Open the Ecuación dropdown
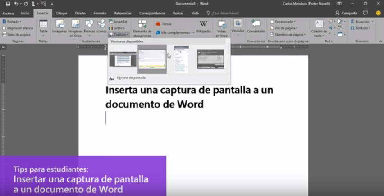 362,21
